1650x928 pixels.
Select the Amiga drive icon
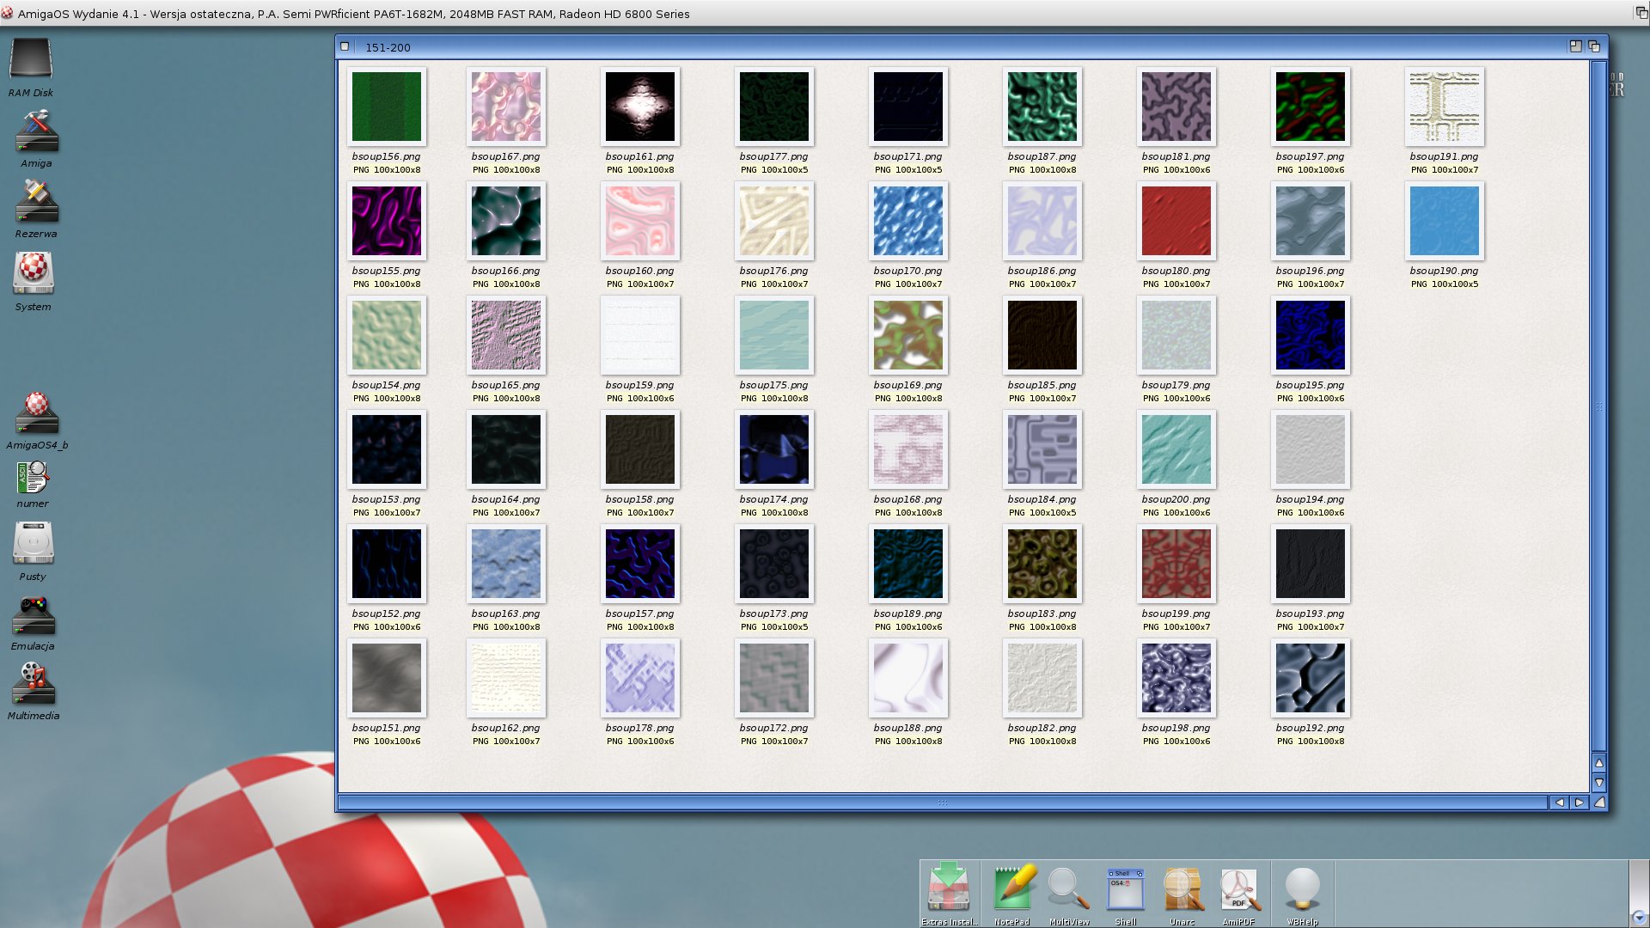click(36, 131)
